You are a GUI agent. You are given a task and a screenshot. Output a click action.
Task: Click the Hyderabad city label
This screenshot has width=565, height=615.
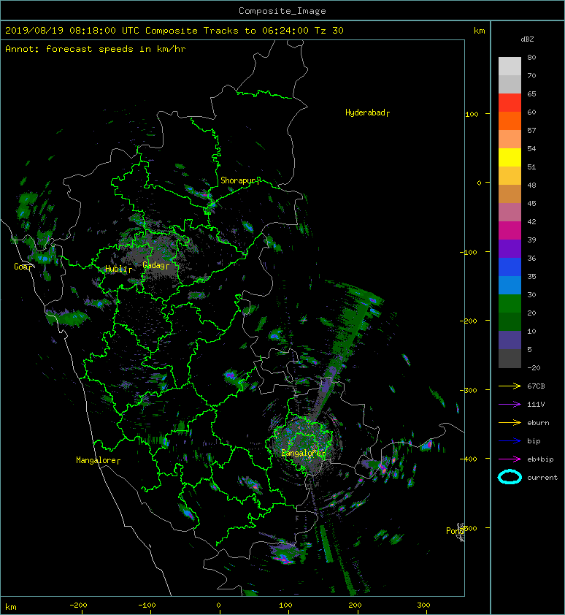(366, 113)
